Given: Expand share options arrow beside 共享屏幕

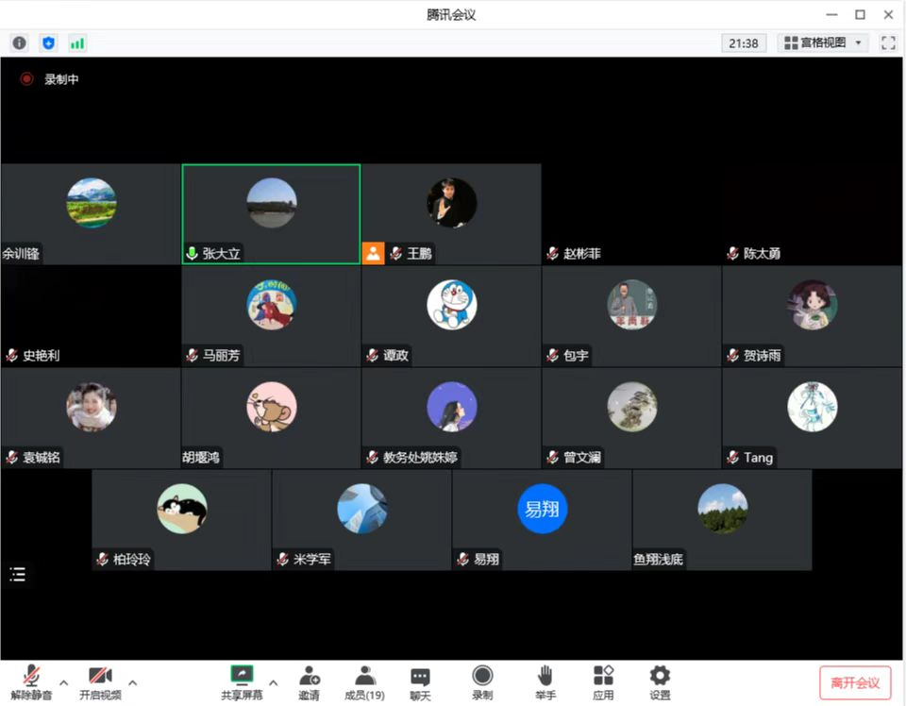Looking at the screenshot, I should point(274,682).
